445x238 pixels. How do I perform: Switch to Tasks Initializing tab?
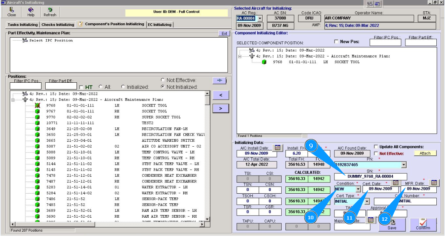(23, 25)
